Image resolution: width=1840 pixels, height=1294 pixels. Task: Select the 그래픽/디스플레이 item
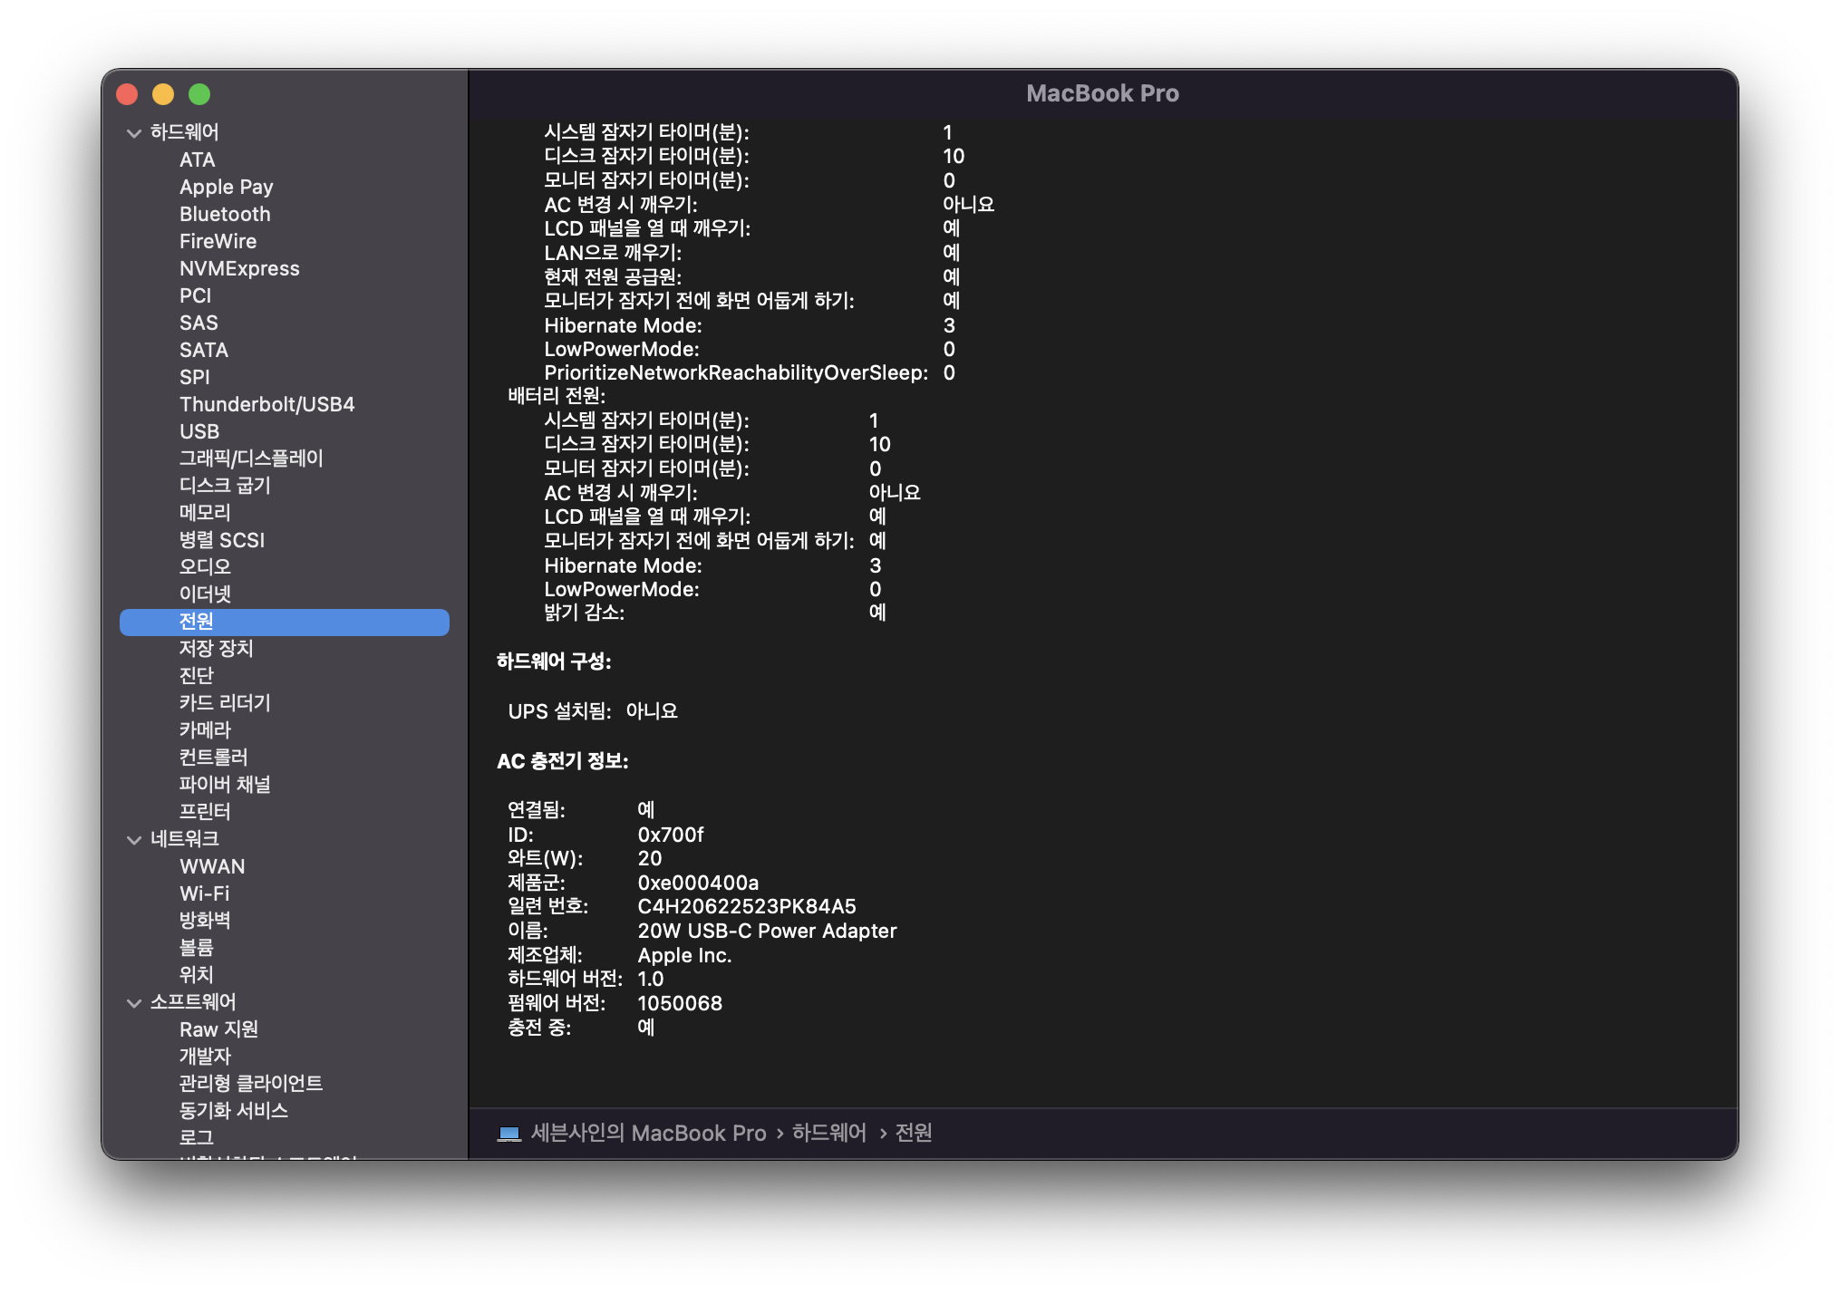[x=251, y=459]
